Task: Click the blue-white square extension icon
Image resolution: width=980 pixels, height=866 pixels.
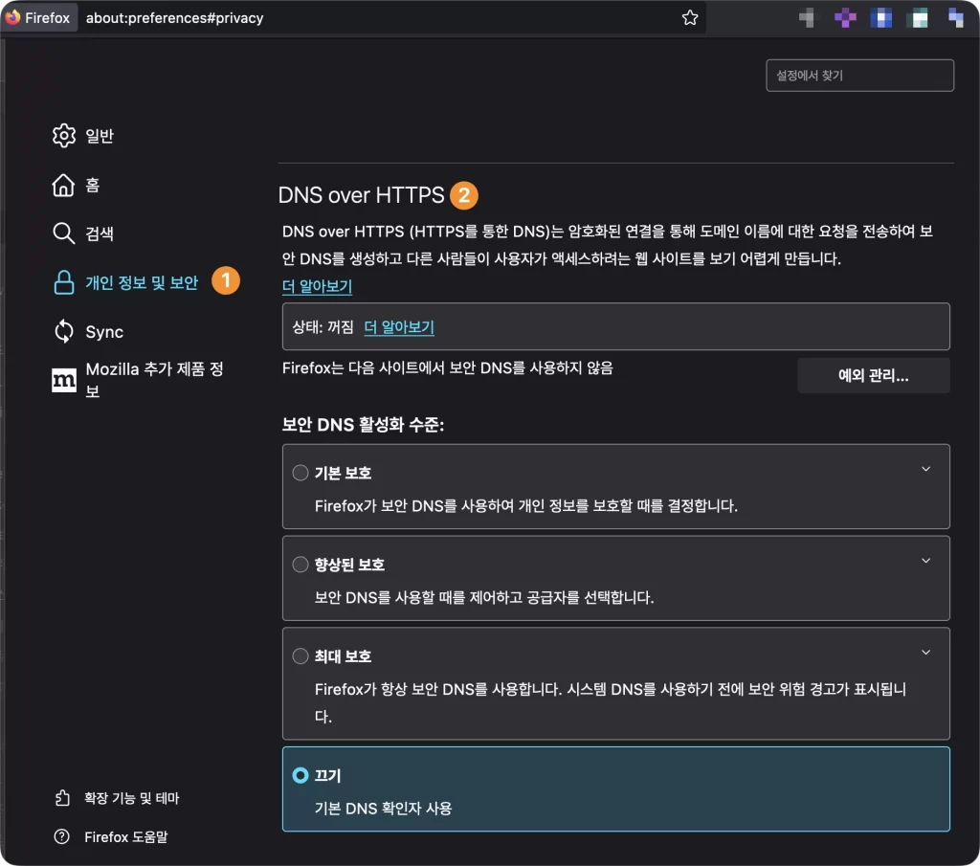Action: click(x=881, y=17)
